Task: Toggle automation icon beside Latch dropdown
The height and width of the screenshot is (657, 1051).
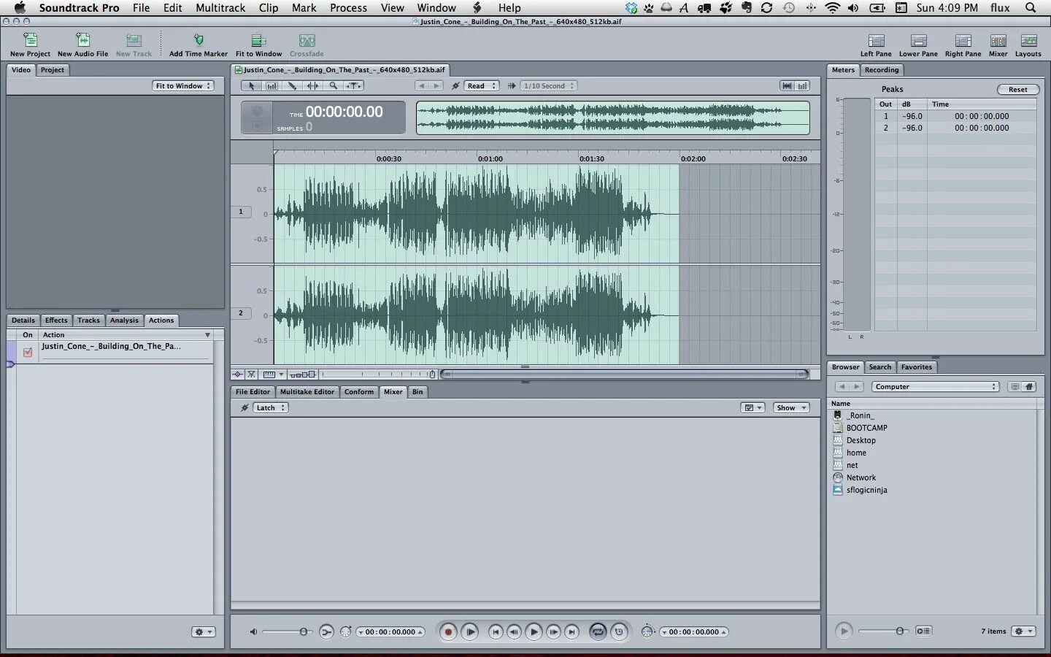Action: pyautogui.click(x=245, y=408)
